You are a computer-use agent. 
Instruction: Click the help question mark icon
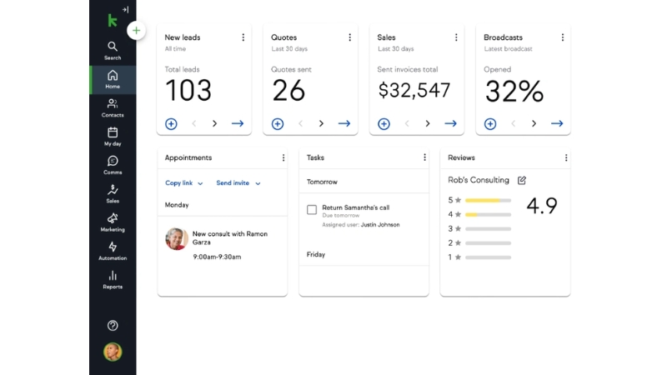[113, 326]
